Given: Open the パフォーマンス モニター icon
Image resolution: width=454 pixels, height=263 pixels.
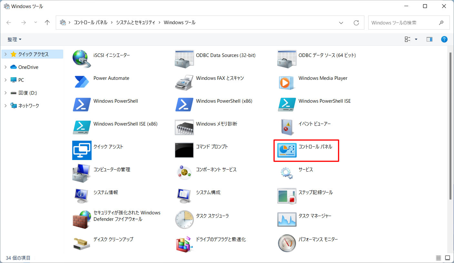Looking at the screenshot, I should click(x=287, y=243).
